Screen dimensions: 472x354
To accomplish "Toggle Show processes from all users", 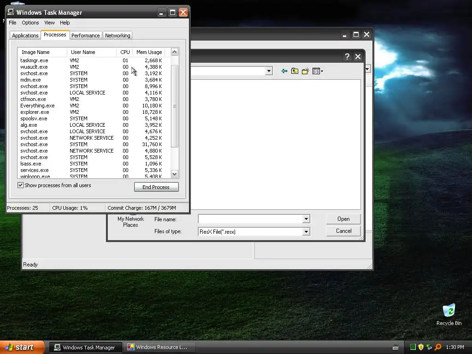I will click(x=20, y=185).
